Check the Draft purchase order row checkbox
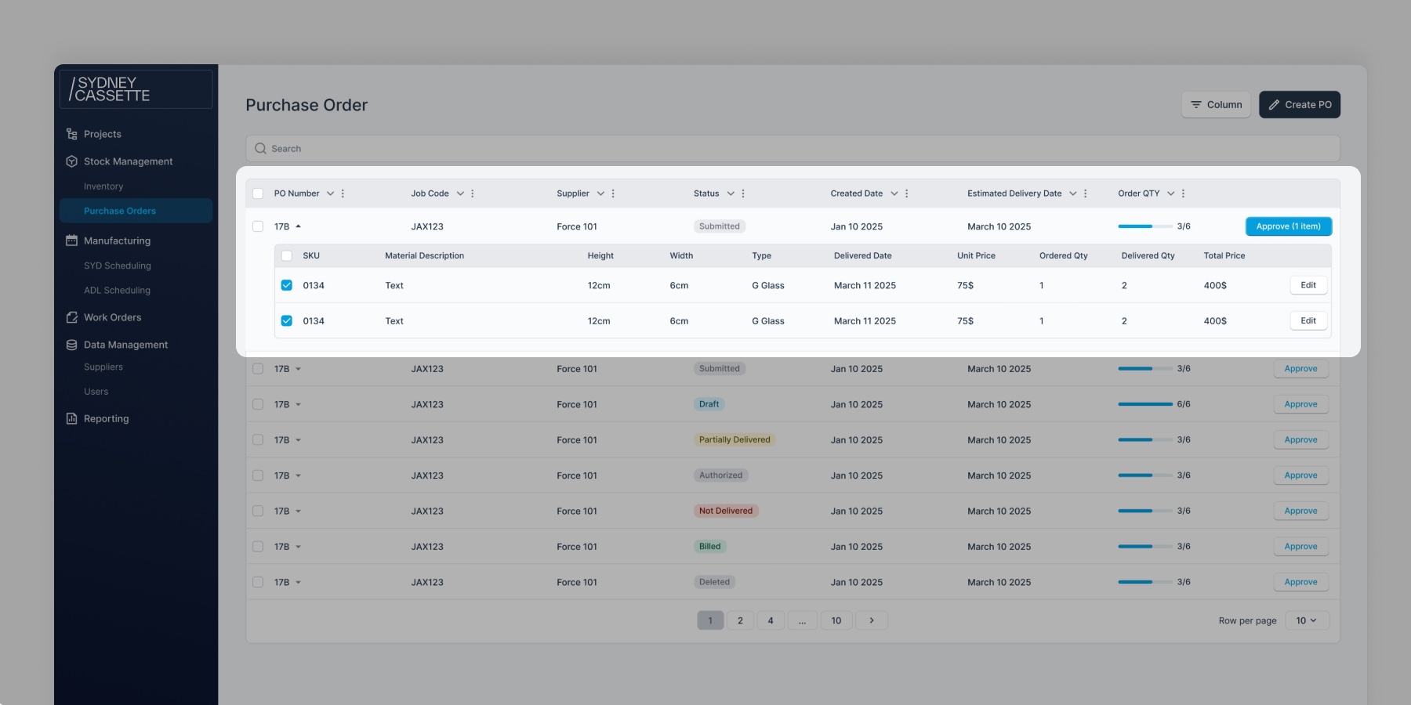This screenshot has width=1411, height=705. pos(258,404)
